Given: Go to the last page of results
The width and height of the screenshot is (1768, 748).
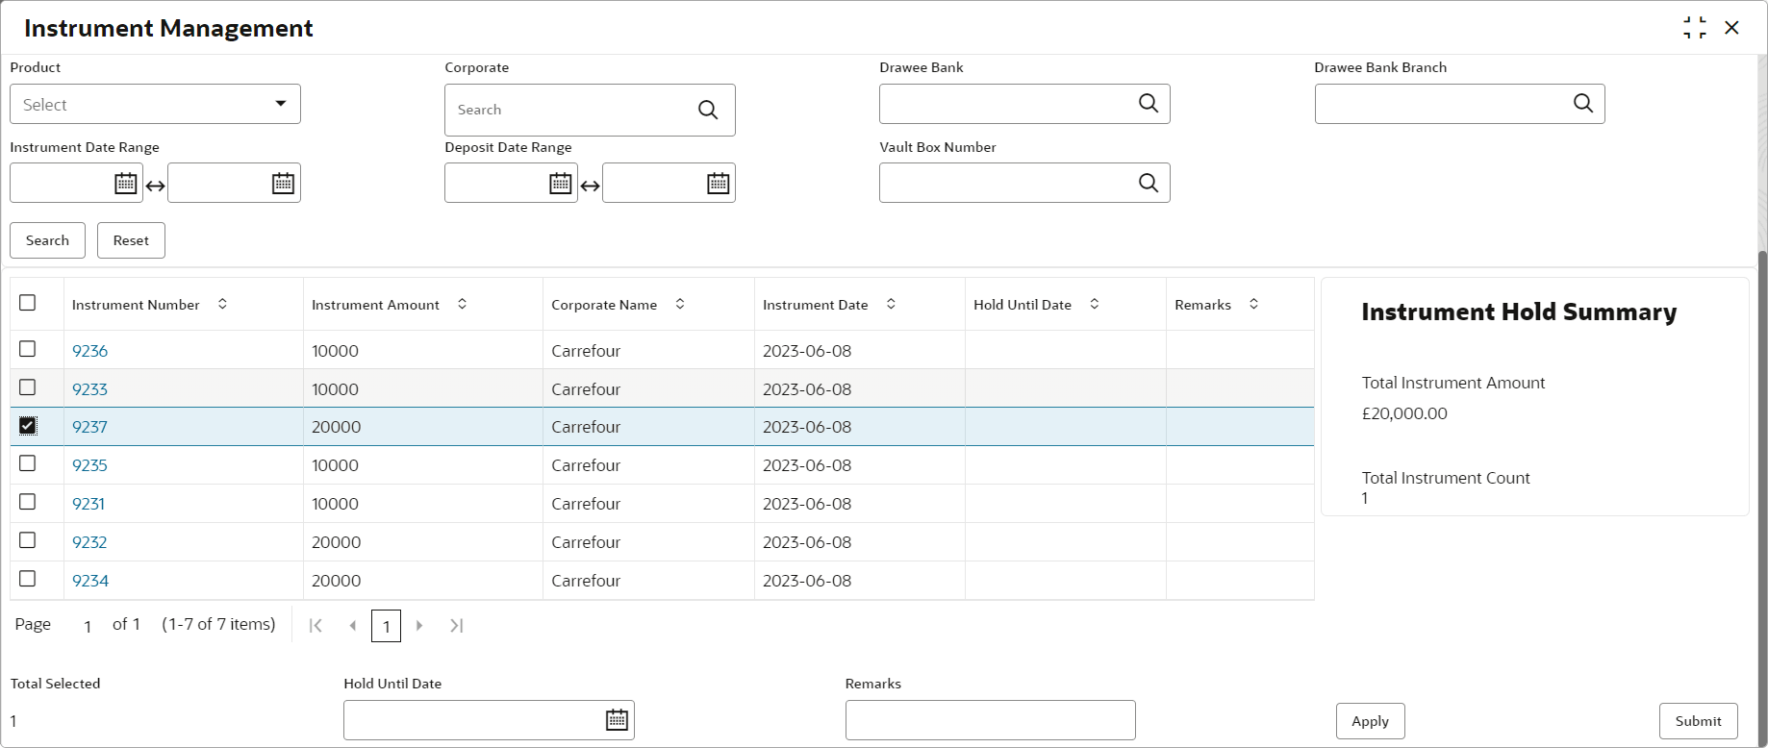Looking at the screenshot, I should pos(457,626).
